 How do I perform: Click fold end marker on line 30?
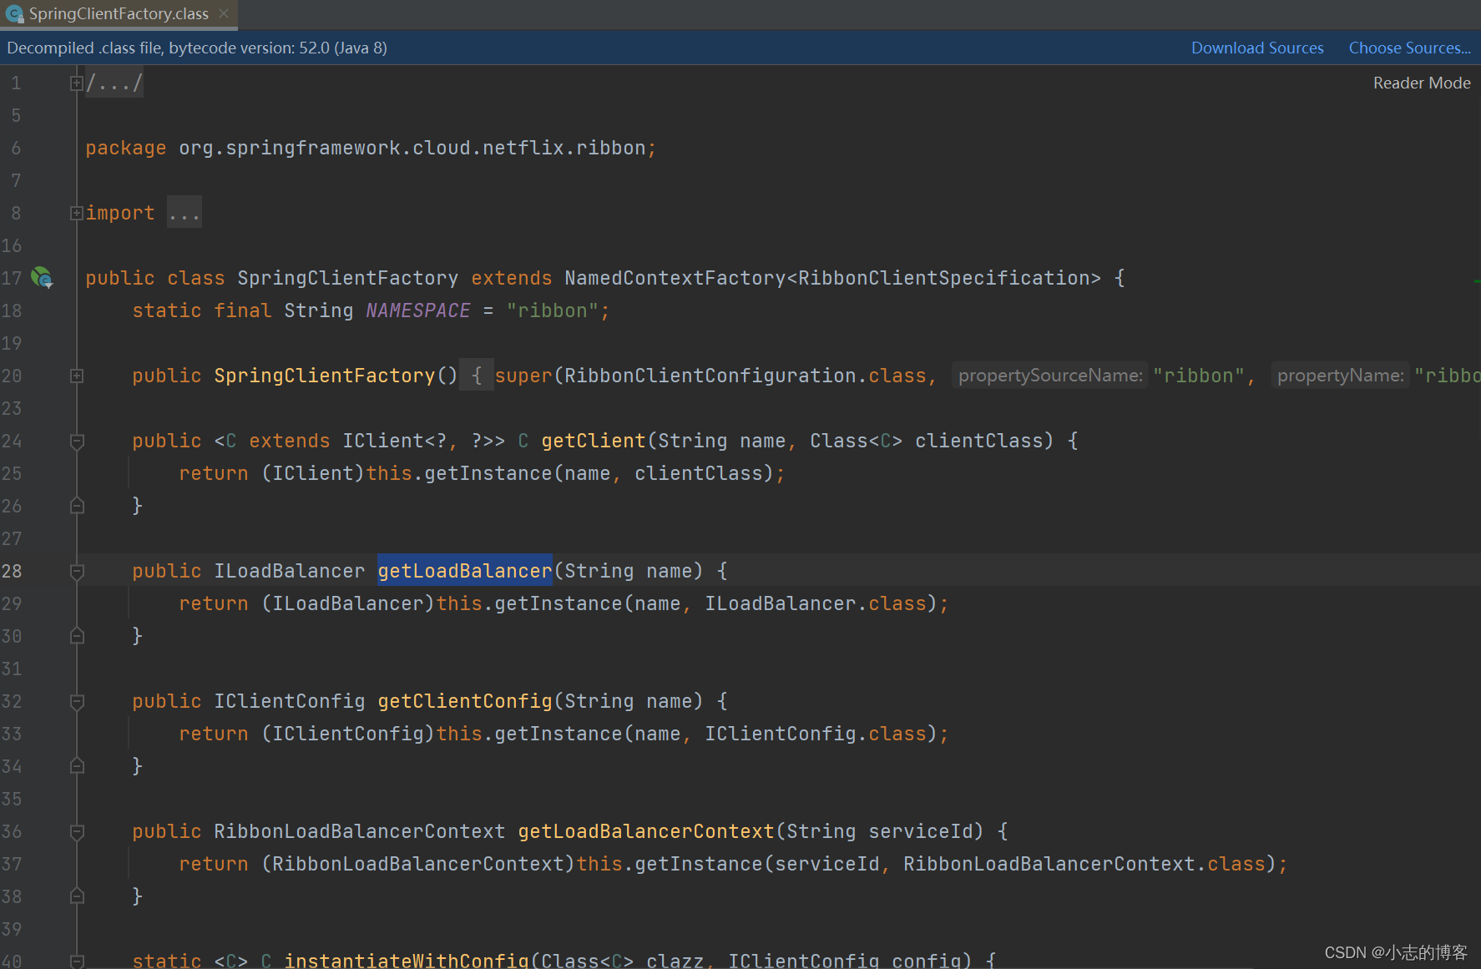point(77,636)
